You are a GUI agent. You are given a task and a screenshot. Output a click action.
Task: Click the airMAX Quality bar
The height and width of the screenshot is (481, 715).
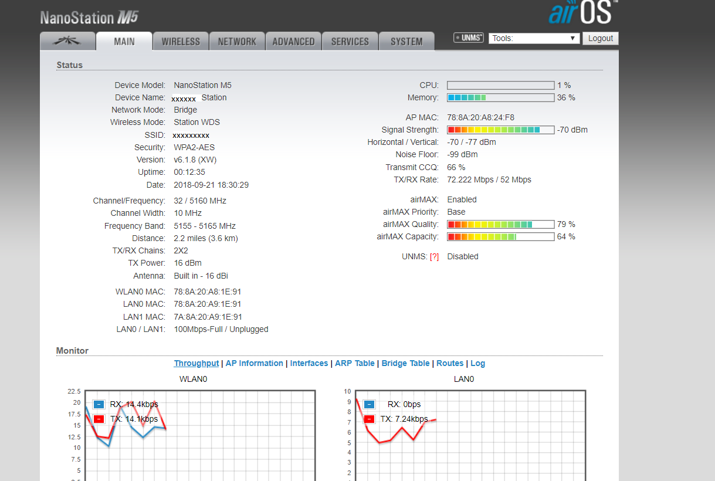500,224
